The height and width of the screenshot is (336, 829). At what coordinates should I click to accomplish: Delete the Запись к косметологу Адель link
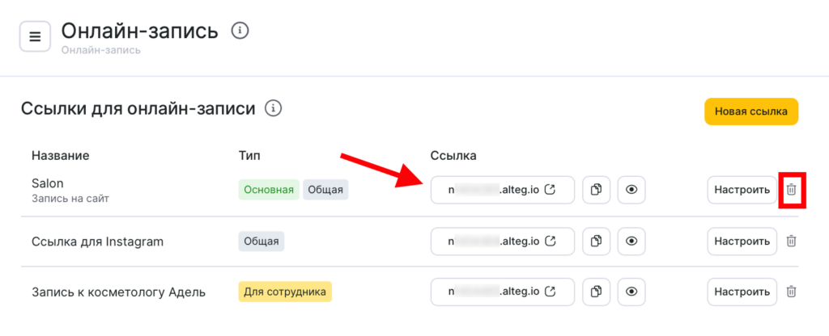pyautogui.click(x=792, y=291)
